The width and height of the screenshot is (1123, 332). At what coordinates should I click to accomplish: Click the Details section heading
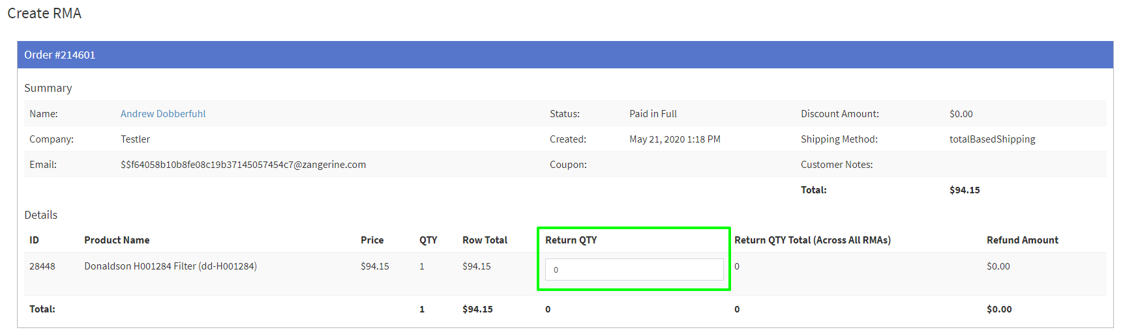[x=41, y=215]
